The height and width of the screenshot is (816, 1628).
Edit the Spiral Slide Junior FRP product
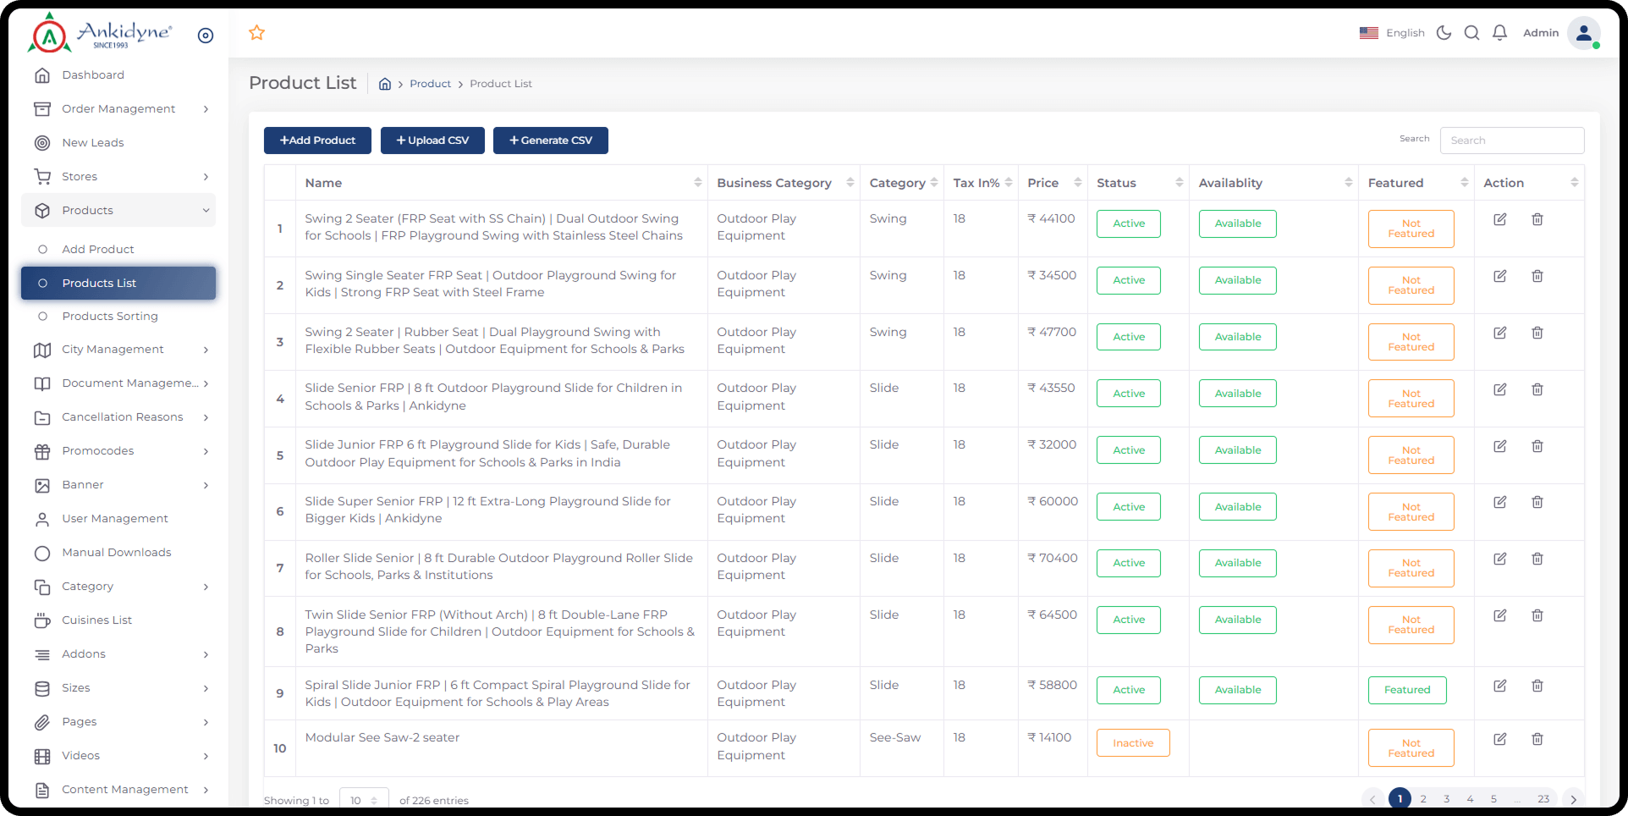[x=1499, y=686]
